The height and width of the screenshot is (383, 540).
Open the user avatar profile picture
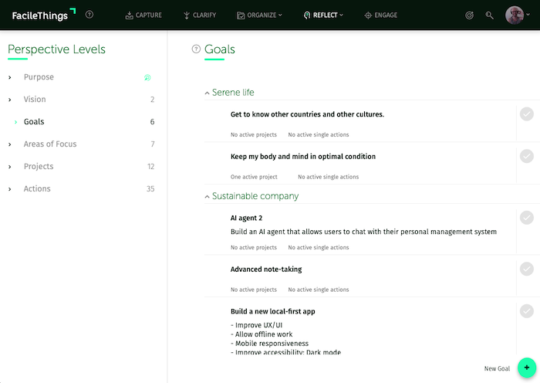[515, 15]
